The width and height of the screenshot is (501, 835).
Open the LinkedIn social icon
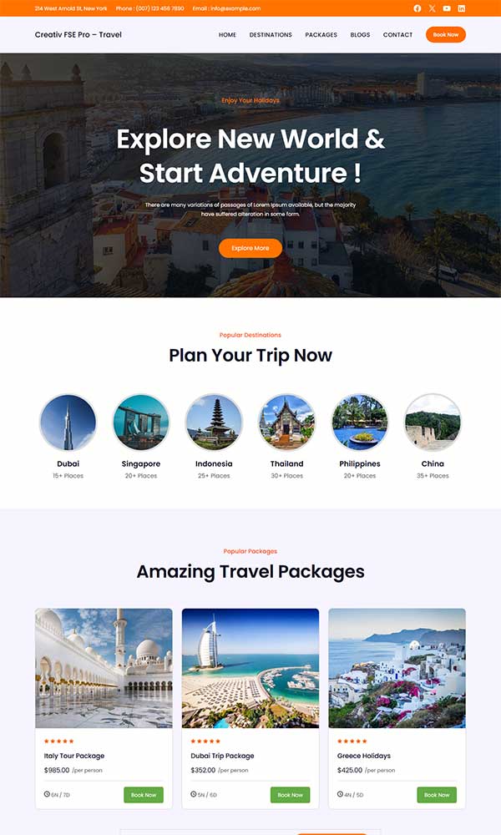[x=462, y=8]
